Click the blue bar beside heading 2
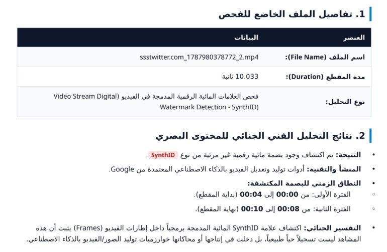Screen dimensions: 387x252 point(370,136)
